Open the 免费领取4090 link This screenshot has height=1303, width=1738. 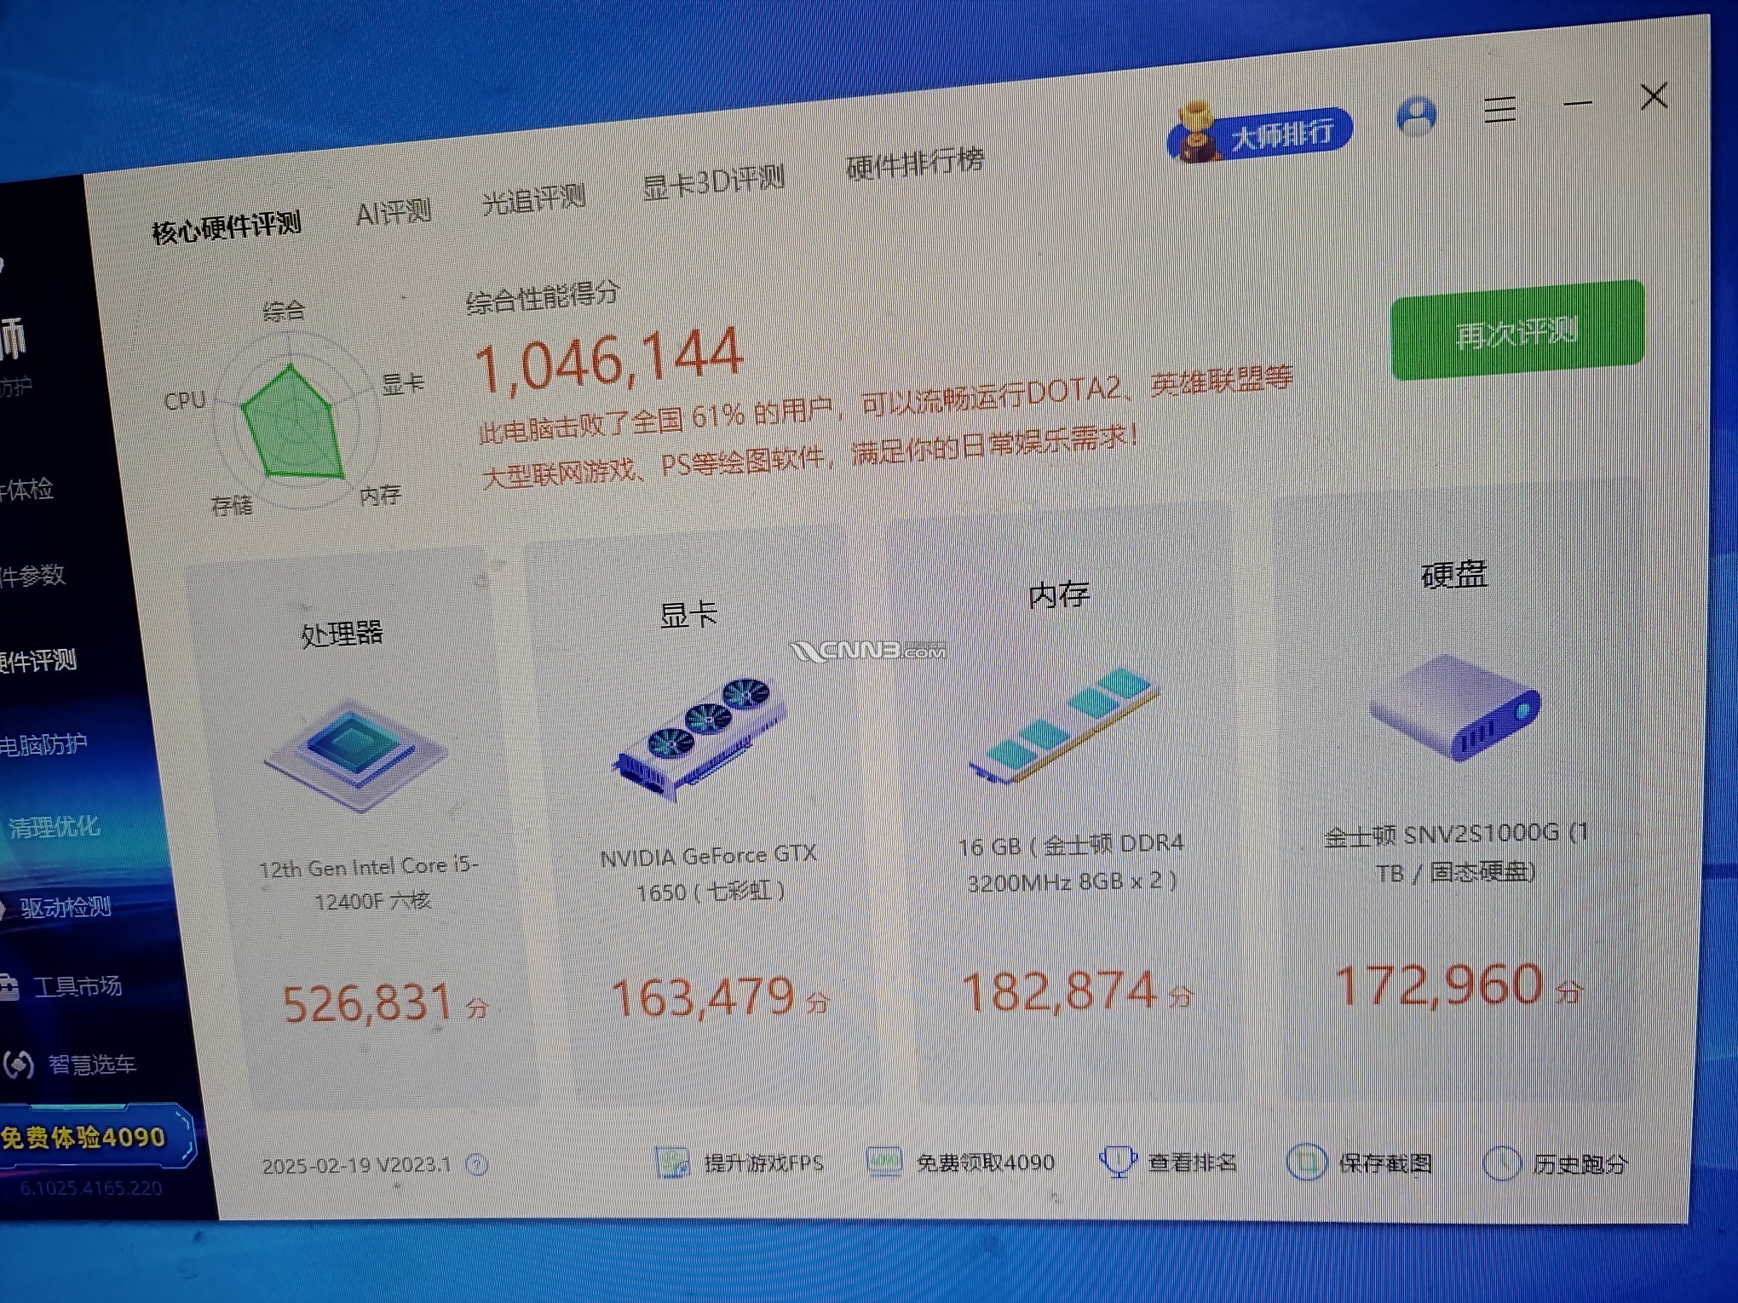click(985, 1162)
